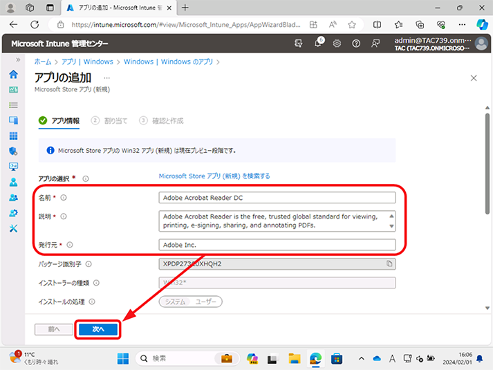Close the アプリの追加 blade
This screenshot has width=493, height=370.
[474, 78]
